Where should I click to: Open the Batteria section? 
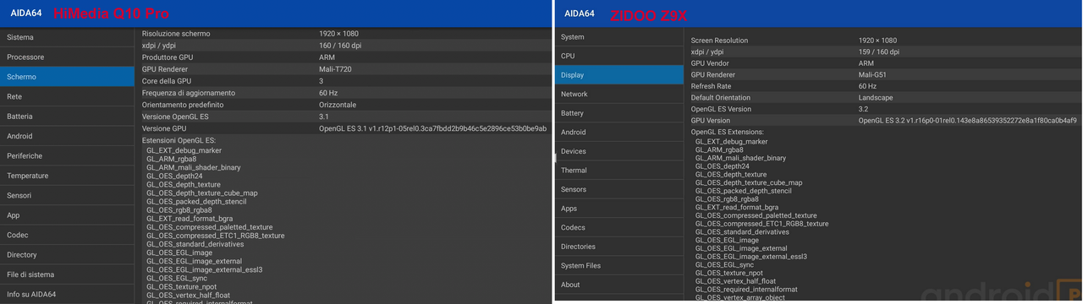click(67, 117)
